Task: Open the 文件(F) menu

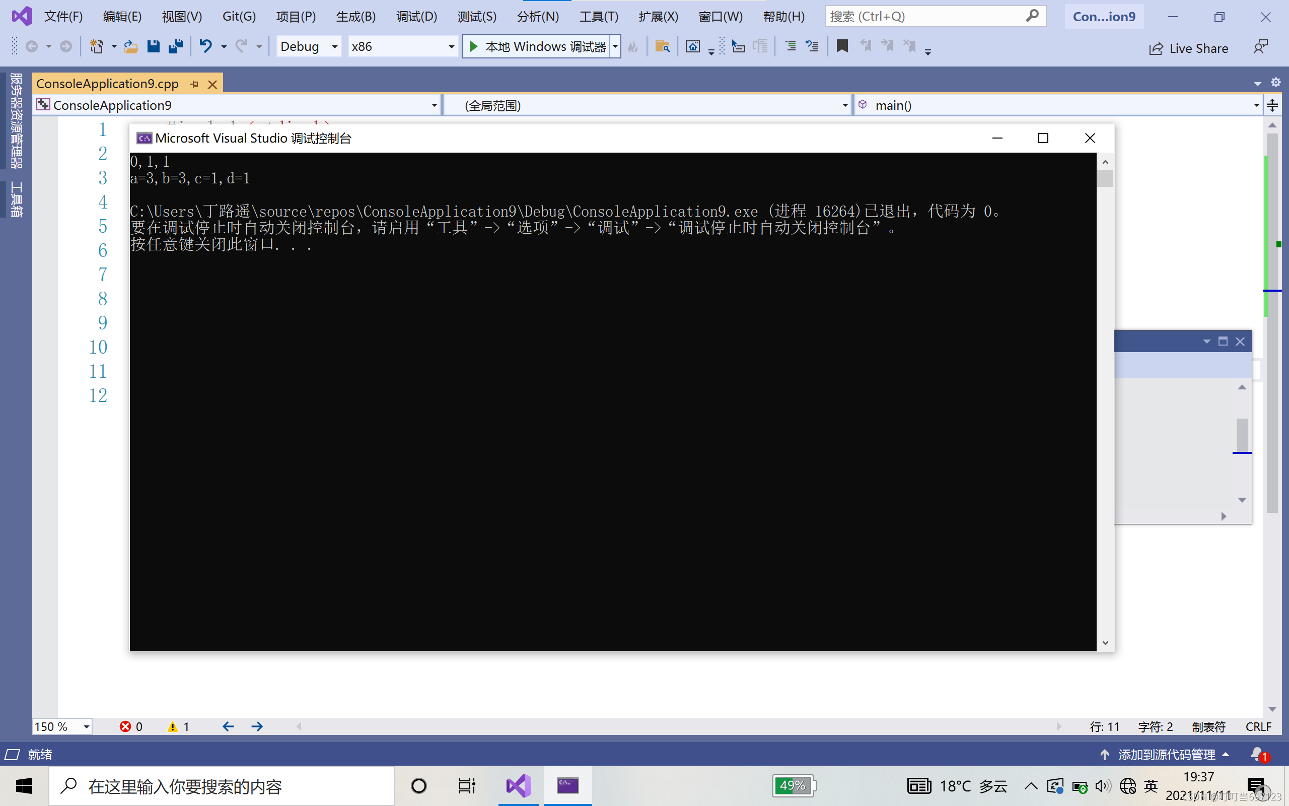Action: [63, 17]
